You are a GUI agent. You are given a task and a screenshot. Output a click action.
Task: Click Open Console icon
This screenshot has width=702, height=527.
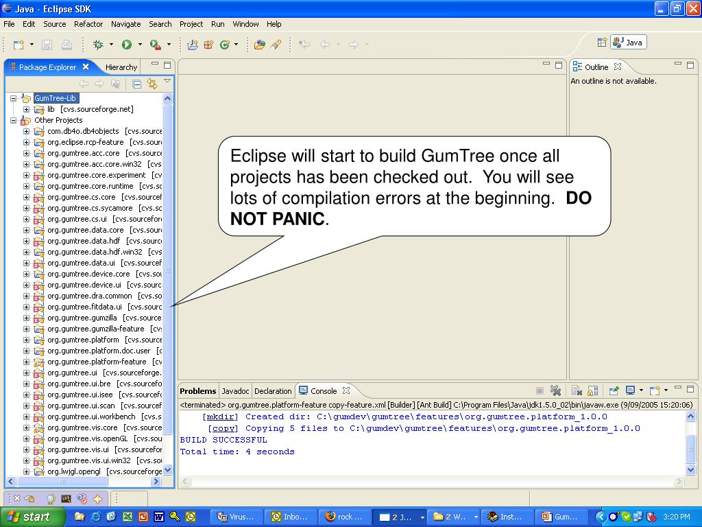[x=655, y=390]
